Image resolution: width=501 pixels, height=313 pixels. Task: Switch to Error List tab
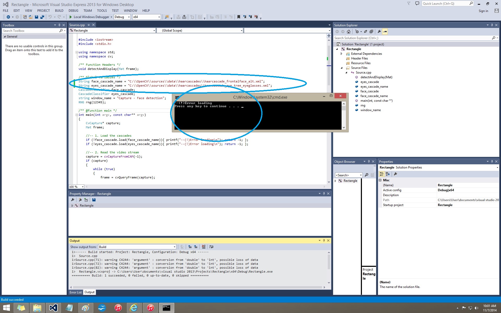(x=76, y=292)
